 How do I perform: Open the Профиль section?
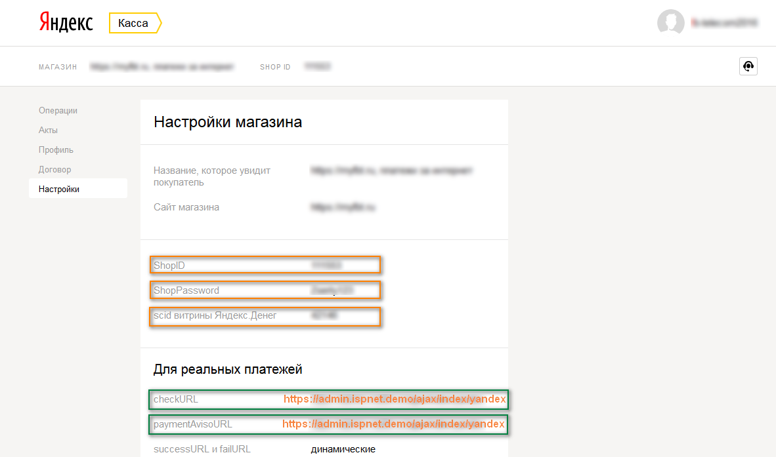tap(56, 150)
